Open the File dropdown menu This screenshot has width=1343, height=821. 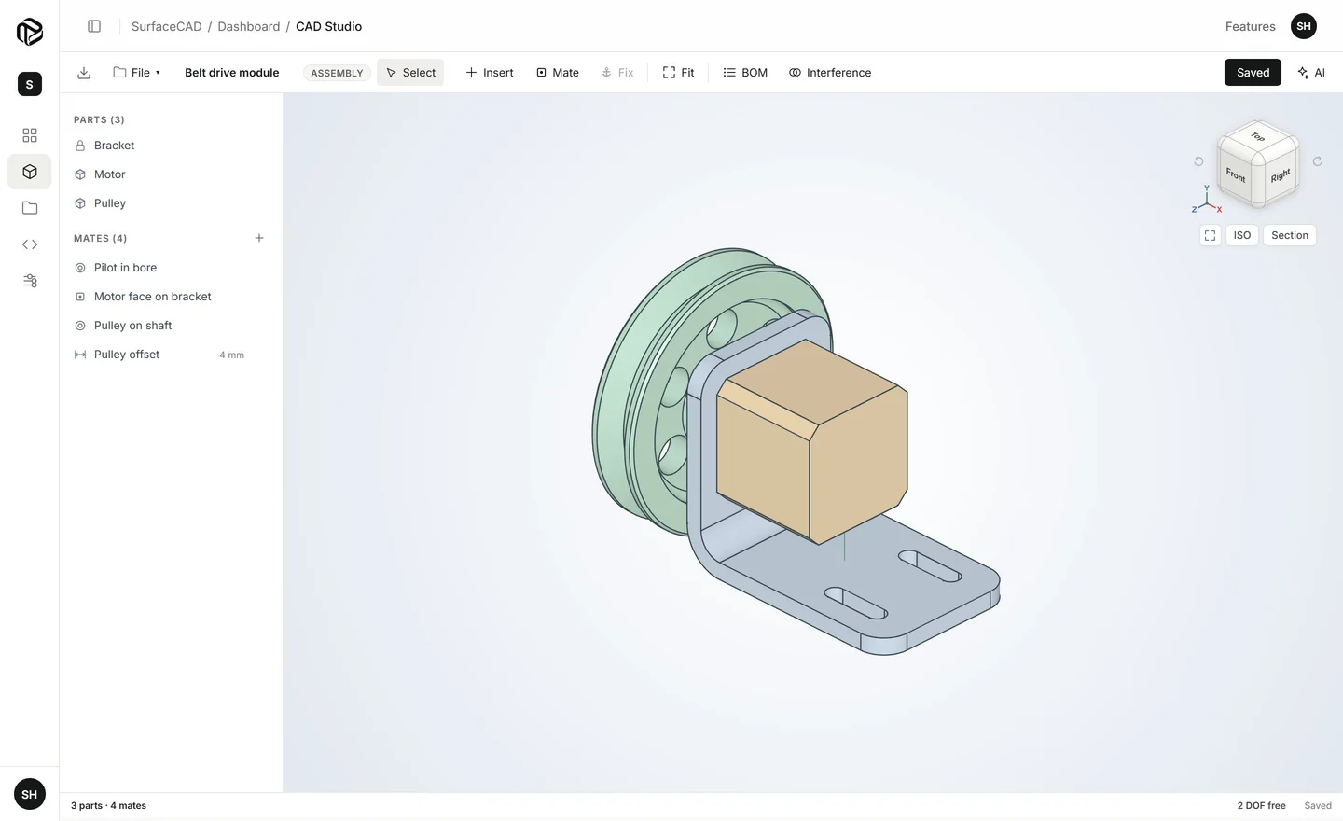137,73
